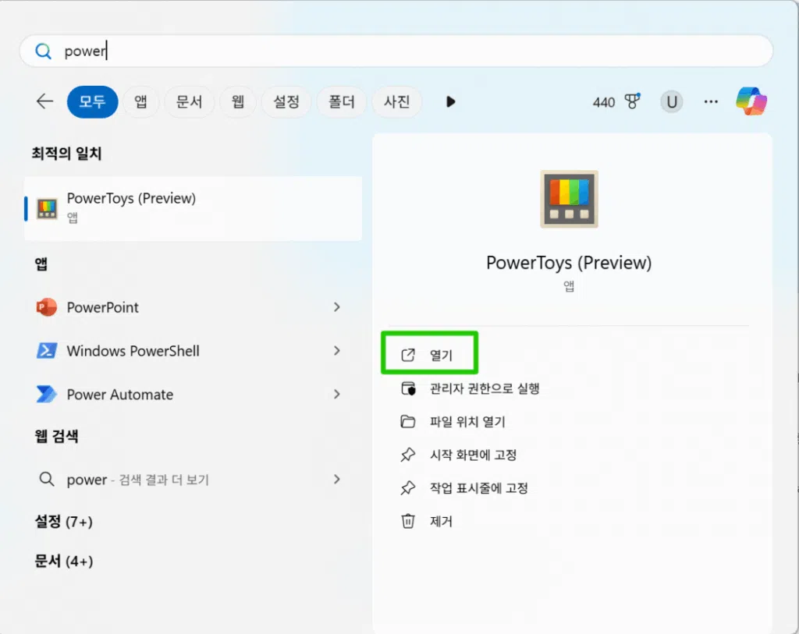
Task: Expand Windows PowerShell result chevron
Action: click(x=337, y=351)
